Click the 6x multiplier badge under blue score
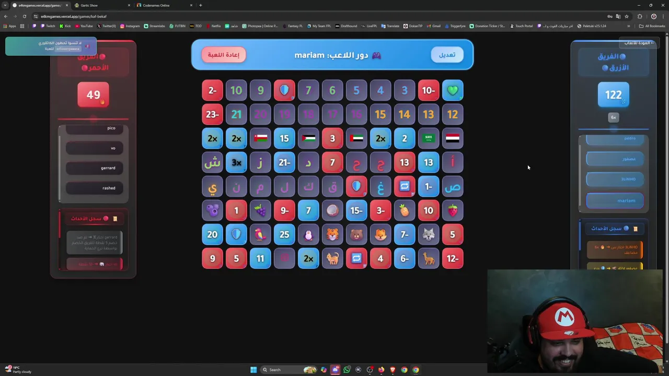The height and width of the screenshot is (376, 669). tap(614, 118)
